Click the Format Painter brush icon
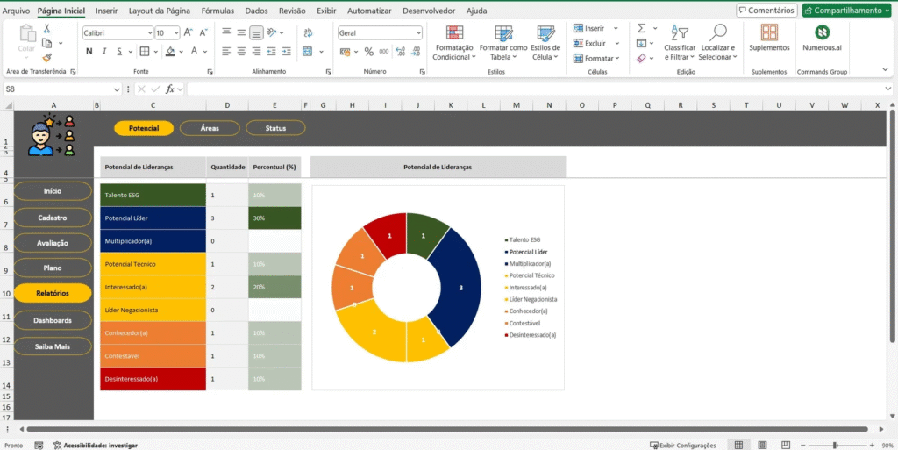Screen dimensions: 898x450 (46, 57)
